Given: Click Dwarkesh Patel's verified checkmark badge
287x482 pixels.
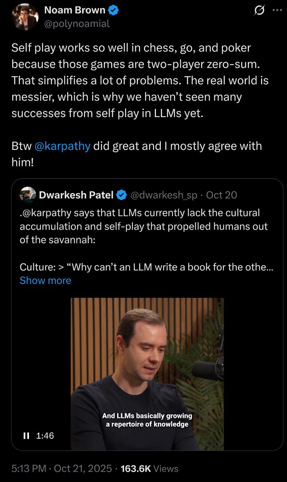Looking at the screenshot, I should coord(121,195).
